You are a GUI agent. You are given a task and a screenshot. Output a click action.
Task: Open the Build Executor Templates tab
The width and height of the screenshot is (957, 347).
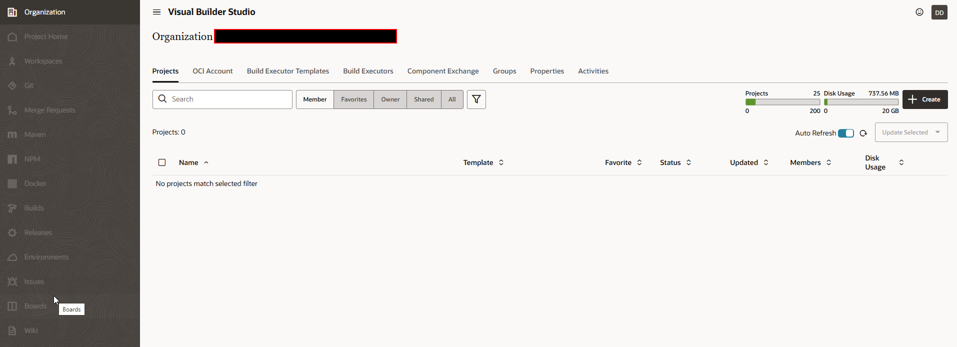288,71
